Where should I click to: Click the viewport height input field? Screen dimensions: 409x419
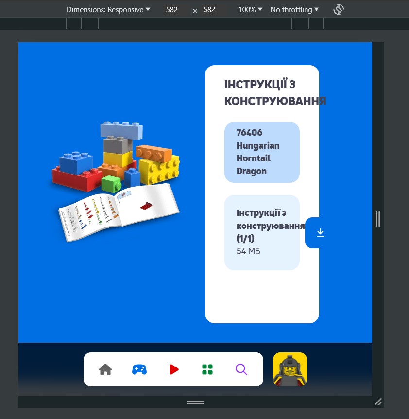(x=209, y=10)
